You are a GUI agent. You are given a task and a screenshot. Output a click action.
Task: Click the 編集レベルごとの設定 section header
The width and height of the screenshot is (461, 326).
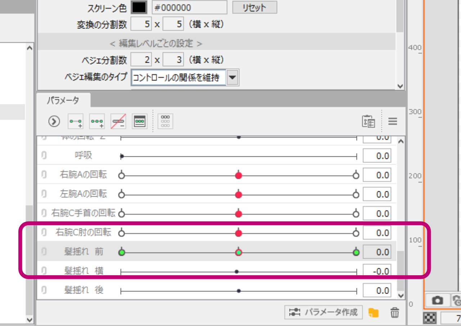(x=156, y=44)
